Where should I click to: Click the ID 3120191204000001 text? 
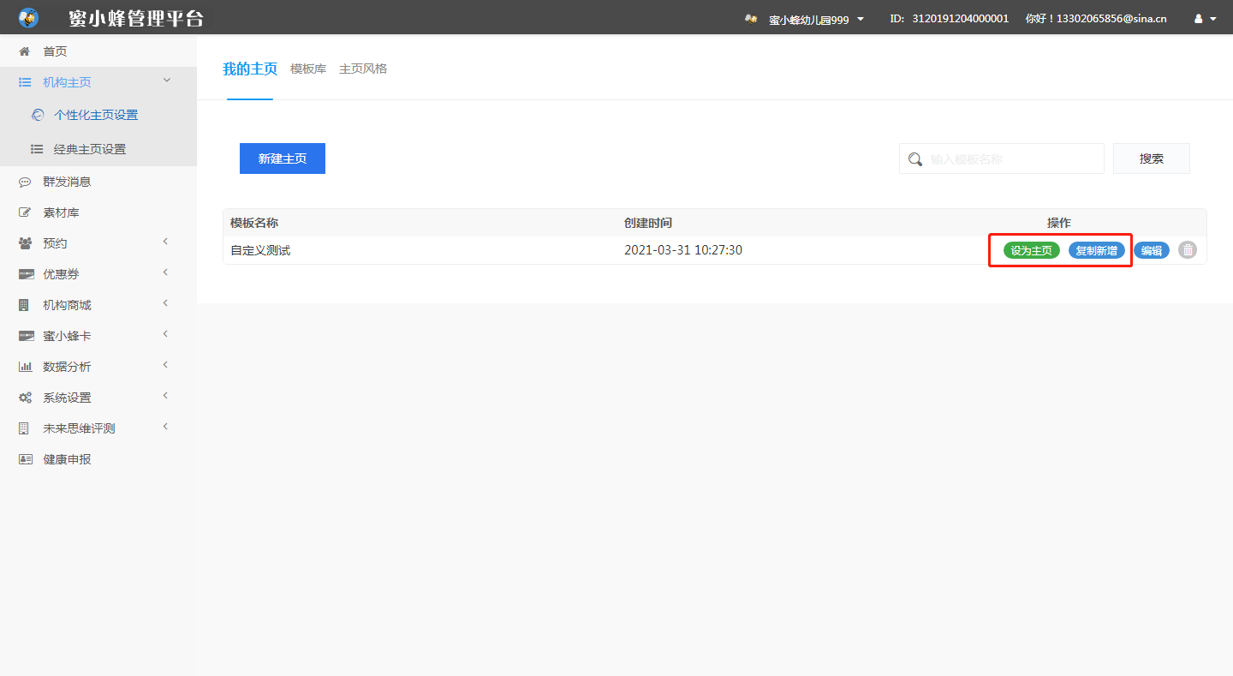click(x=950, y=19)
